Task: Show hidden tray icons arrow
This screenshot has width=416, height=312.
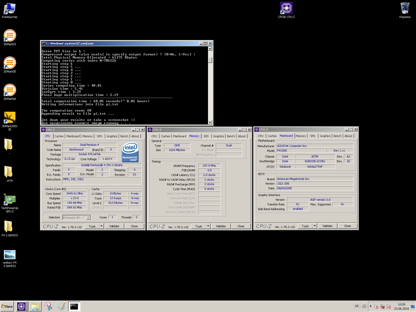Action: tap(371, 306)
